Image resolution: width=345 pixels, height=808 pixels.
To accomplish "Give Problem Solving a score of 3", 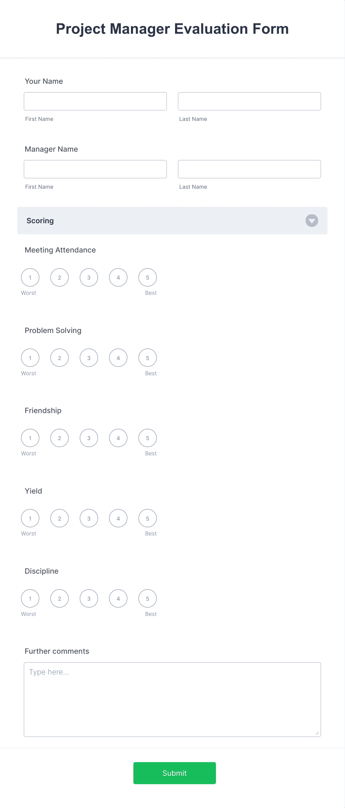I will (89, 357).
